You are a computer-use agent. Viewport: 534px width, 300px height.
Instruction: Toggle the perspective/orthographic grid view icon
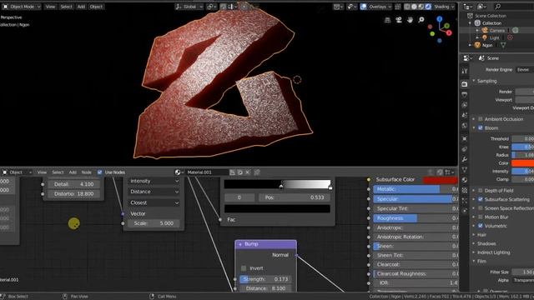387,20
